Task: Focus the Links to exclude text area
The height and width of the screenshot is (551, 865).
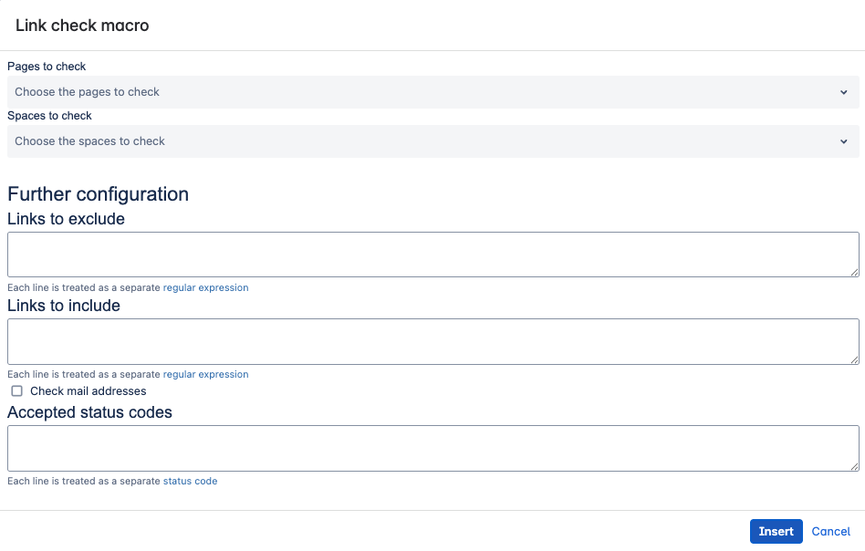Action: 432,254
